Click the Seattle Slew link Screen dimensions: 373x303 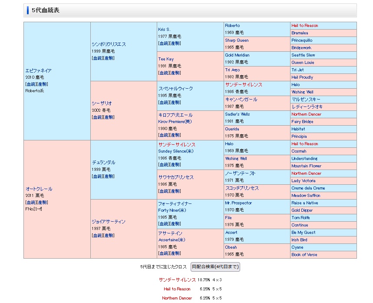[x=303, y=55]
